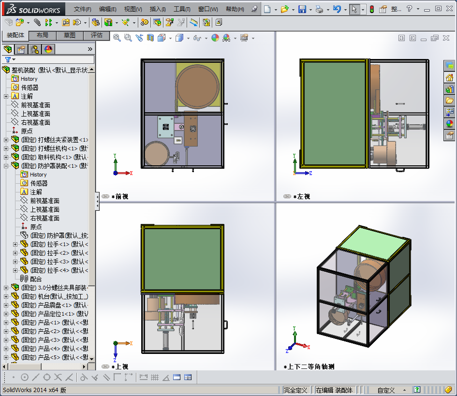
Task: Switch to the 评估 tab
Action: pyautogui.click(x=96, y=36)
